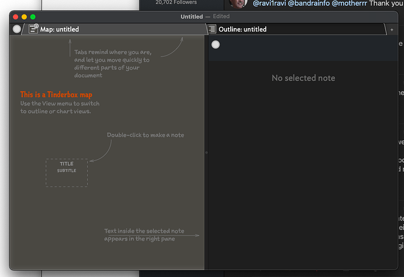The width and height of the screenshot is (404, 277).
Task: Click 'Untitled' window title
Action: pos(191,16)
